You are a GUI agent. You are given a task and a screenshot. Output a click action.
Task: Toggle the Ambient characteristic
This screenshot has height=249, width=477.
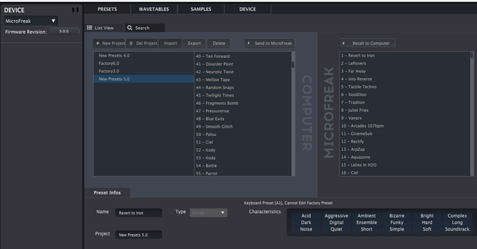[x=366, y=216]
